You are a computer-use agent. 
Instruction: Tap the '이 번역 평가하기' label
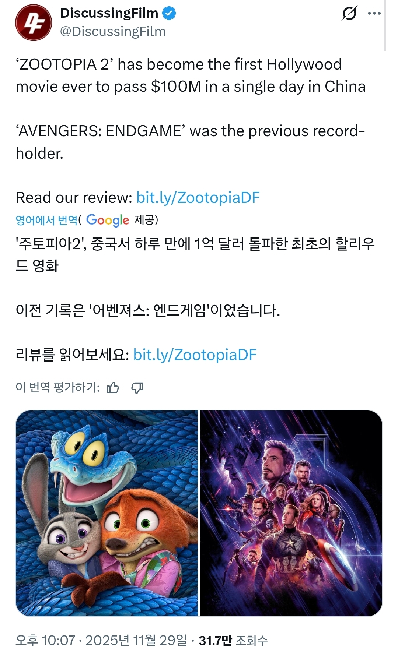[x=57, y=387]
